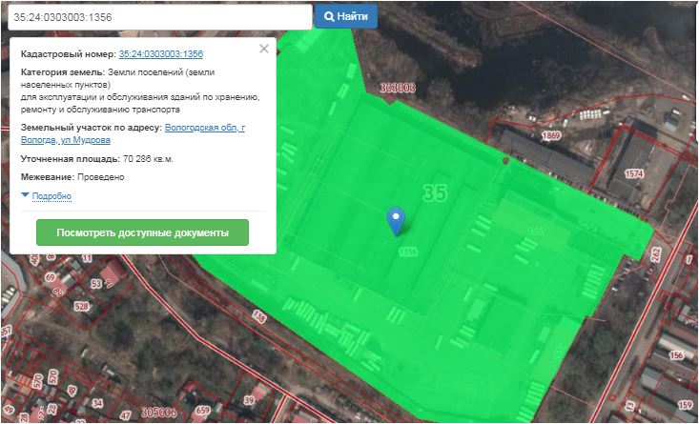Image resolution: width=699 pixels, height=424 pixels.
Task: Close the cadastral info popup
Action: click(x=264, y=49)
